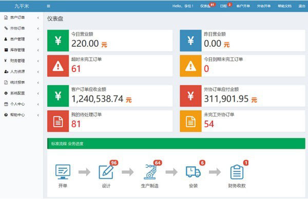Click the 财务管理 yen icon in sidebar
Screen dimensions: 308x199
(6, 61)
